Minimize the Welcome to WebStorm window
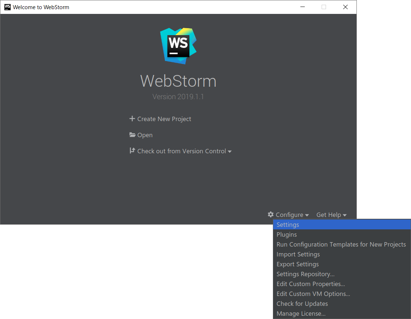411x319 pixels. [303, 7]
